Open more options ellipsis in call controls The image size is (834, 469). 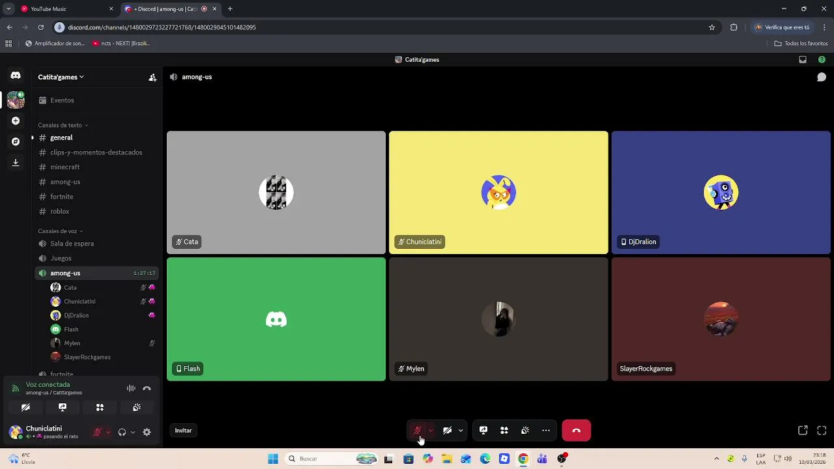(546, 431)
